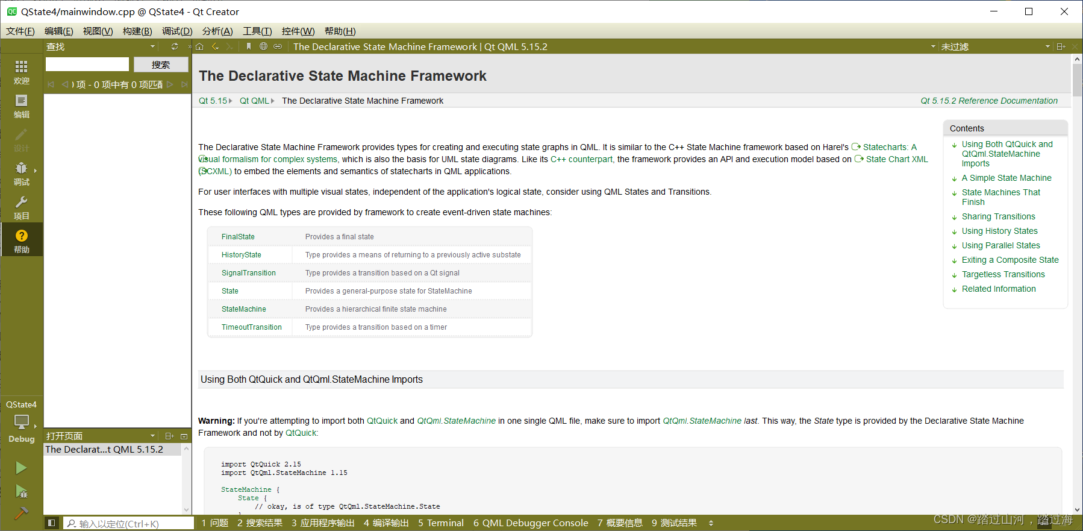Switch to 调试 (Debug) mode
Screen dimensions: 1083x531
[21, 174]
